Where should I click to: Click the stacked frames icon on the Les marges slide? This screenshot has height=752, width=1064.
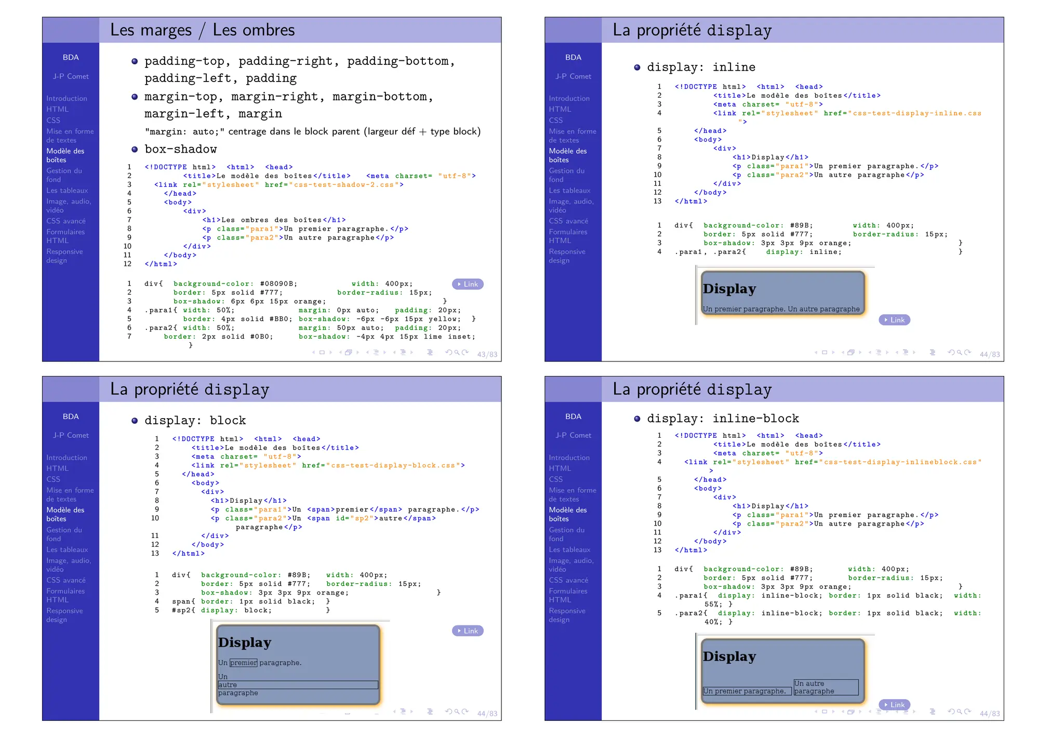[x=349, y=353]
